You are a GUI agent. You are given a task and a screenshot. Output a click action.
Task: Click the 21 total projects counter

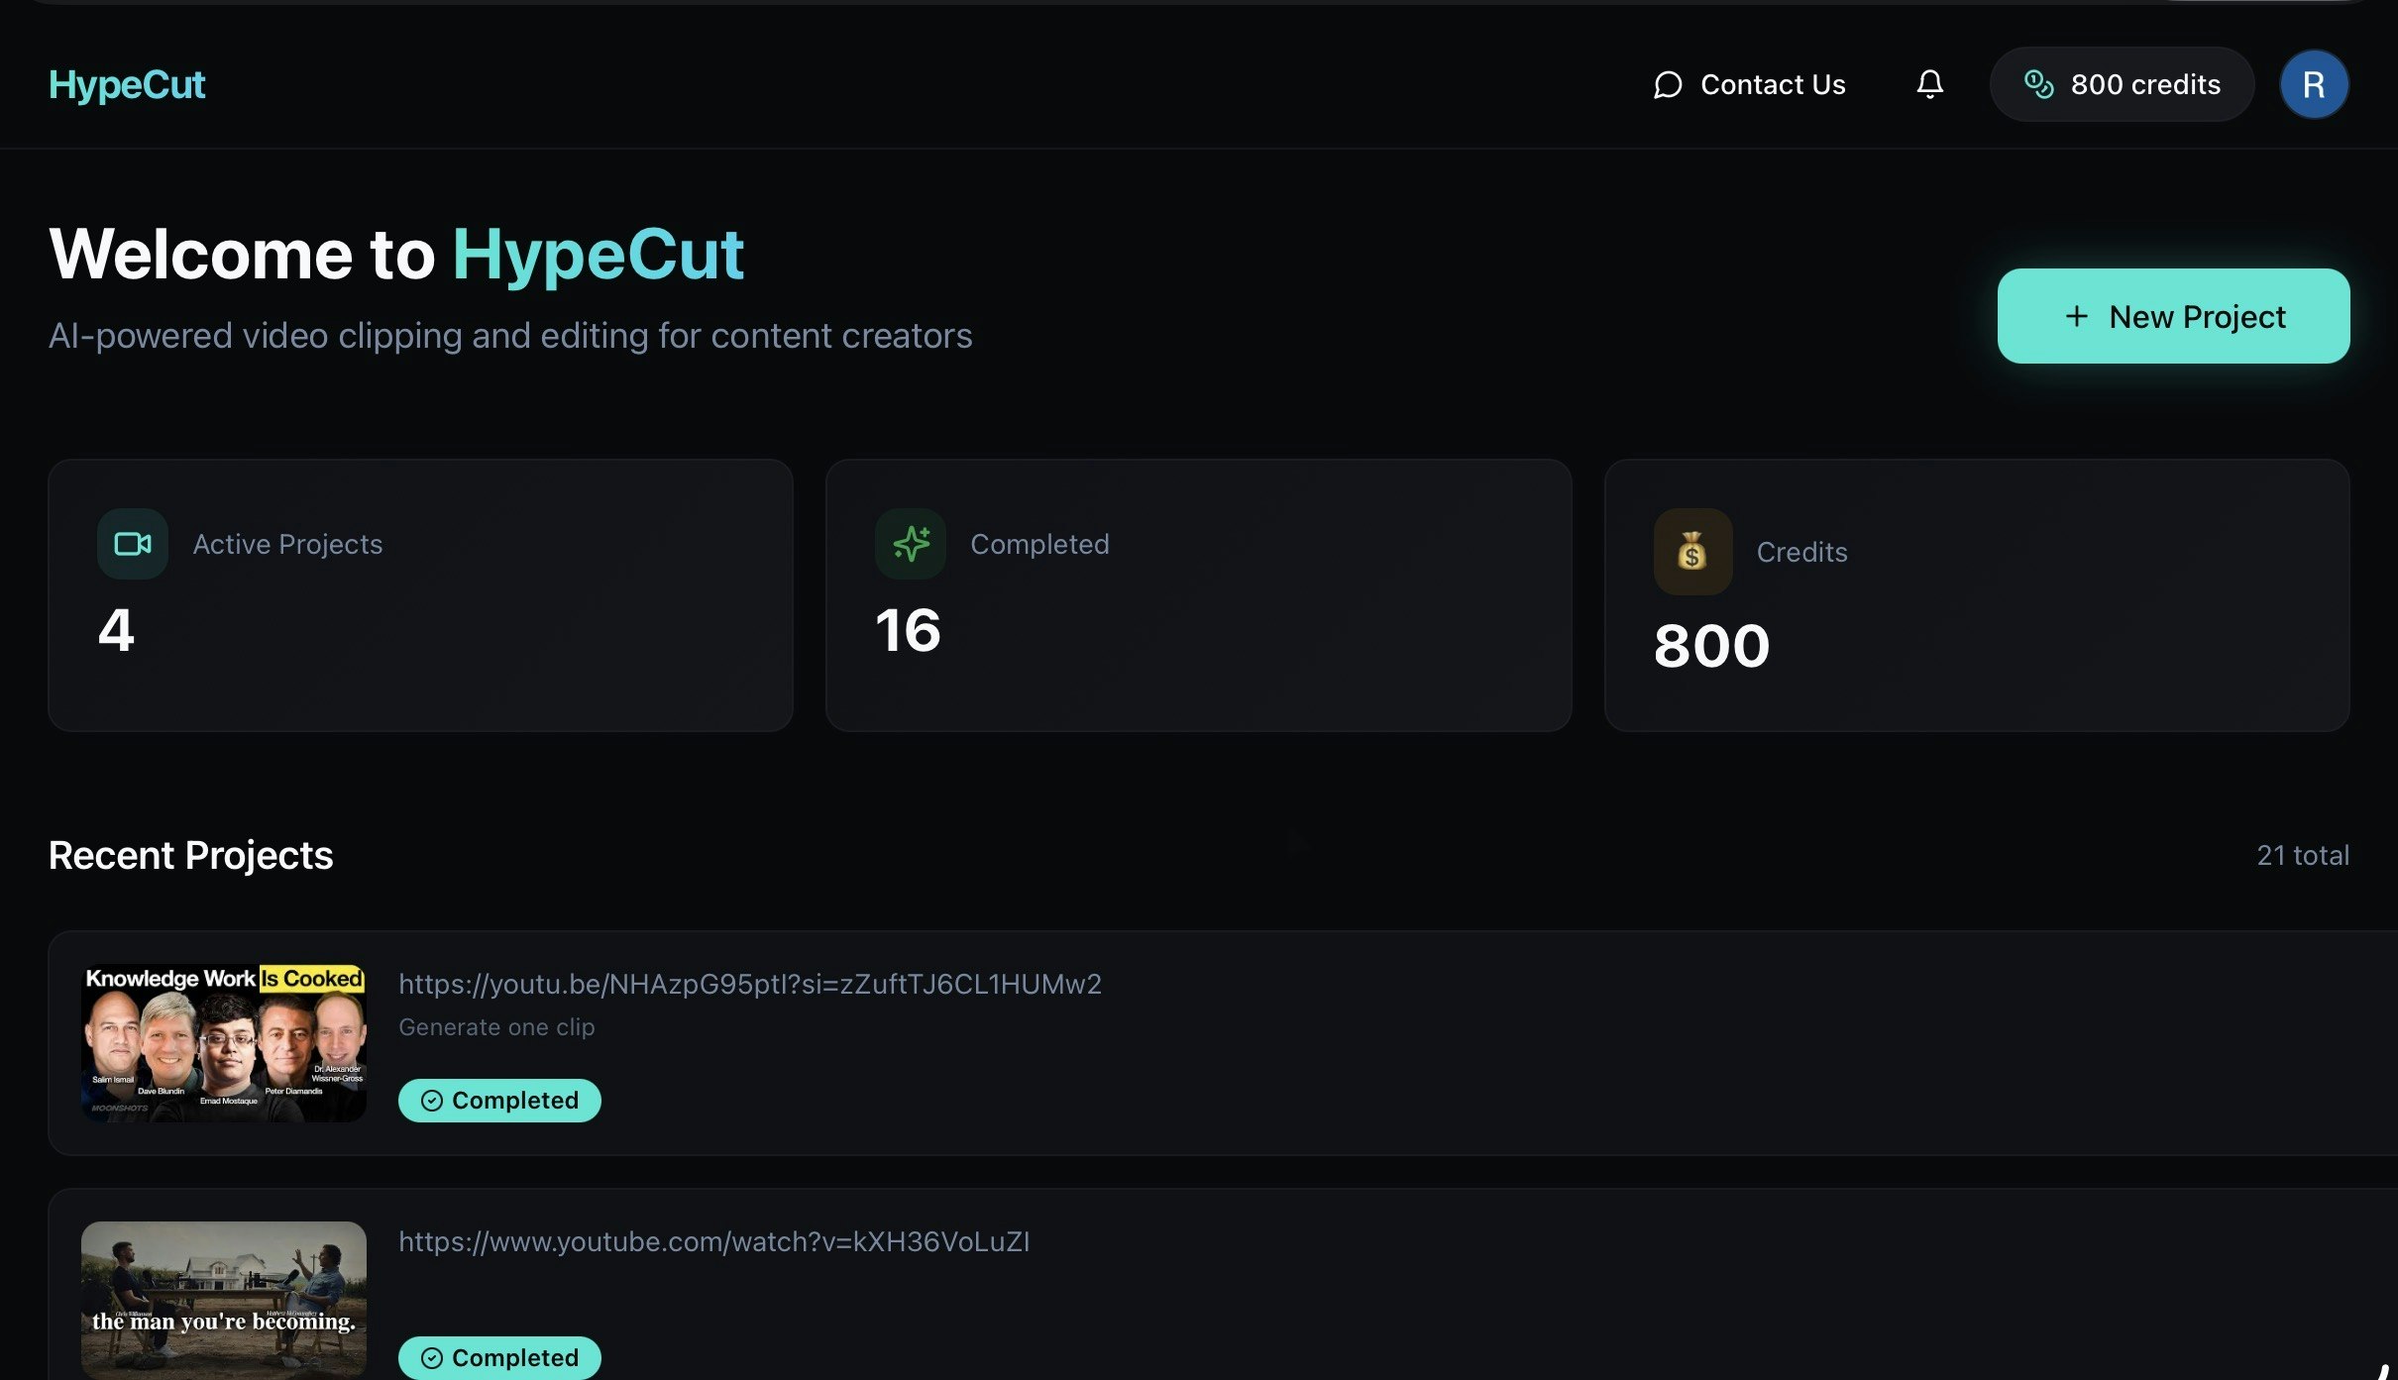2301,854
